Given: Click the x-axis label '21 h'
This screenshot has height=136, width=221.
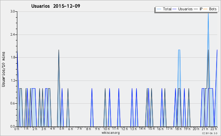Looking at the screenshot, I should point(205,129).
